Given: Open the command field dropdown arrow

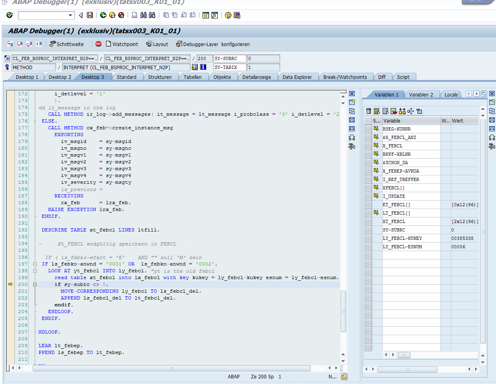Looking at the screenshot, I should coord(70,15).
